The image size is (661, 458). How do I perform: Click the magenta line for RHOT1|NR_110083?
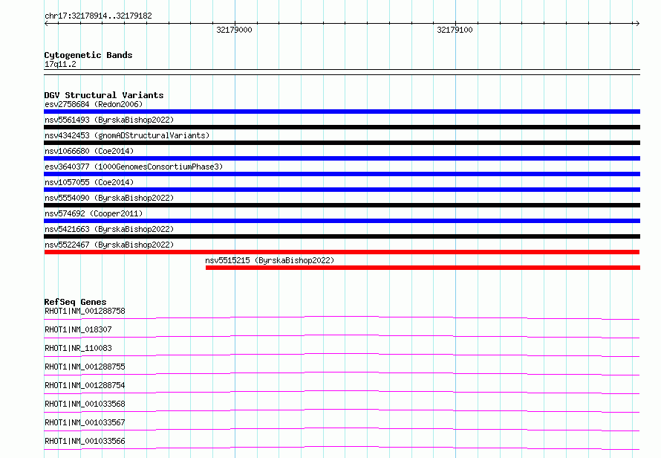tap(342, 355)
